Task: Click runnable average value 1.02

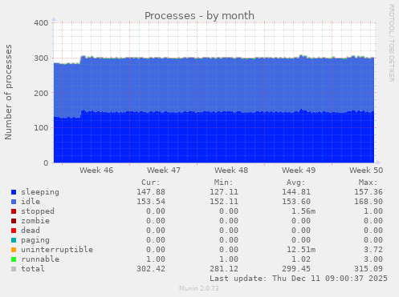Action: pos(301,259)
